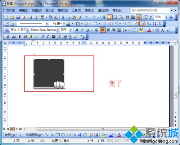Image resolution: width=180 pixels, height=145 pixels.
Task: Click the More Contrast icon
Action: (x=19, y=36)
